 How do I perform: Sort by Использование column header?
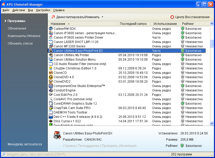165,24
